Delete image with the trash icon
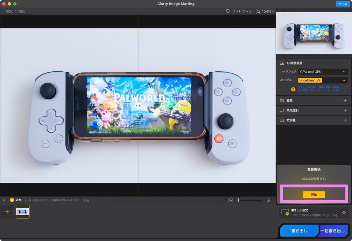This screenshot has height=241, width=352. pos(268,200)
